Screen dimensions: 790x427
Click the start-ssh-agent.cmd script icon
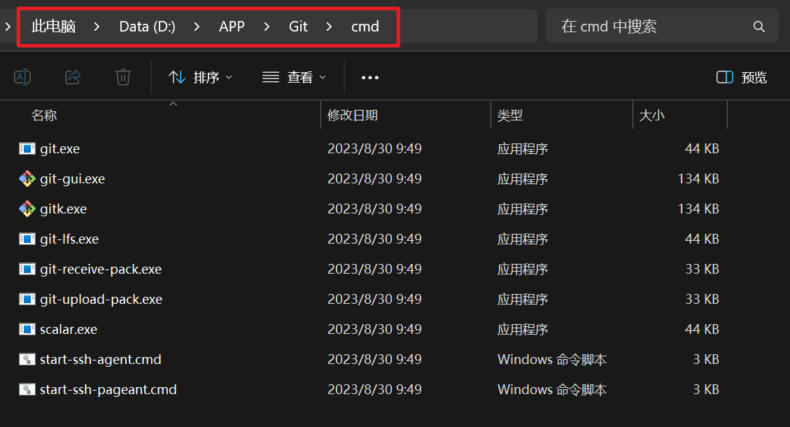pos(26,359)
